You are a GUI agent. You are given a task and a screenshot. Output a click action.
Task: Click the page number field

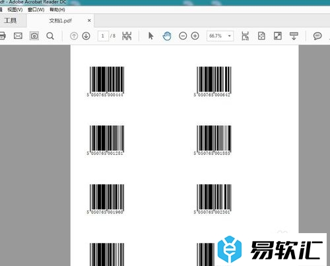(103, 36)
